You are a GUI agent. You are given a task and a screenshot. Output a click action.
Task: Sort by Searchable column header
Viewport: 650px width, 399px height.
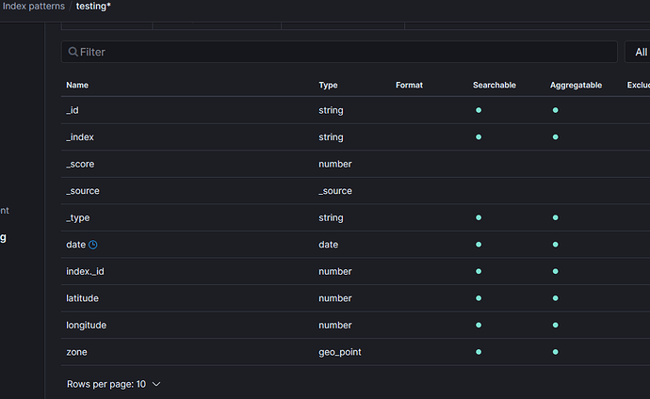coord(495,86)
